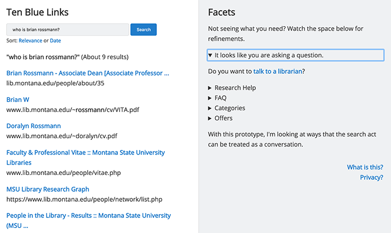Expand the Offers section
This screenshot has height=233, width=391.
click(223, 118)
